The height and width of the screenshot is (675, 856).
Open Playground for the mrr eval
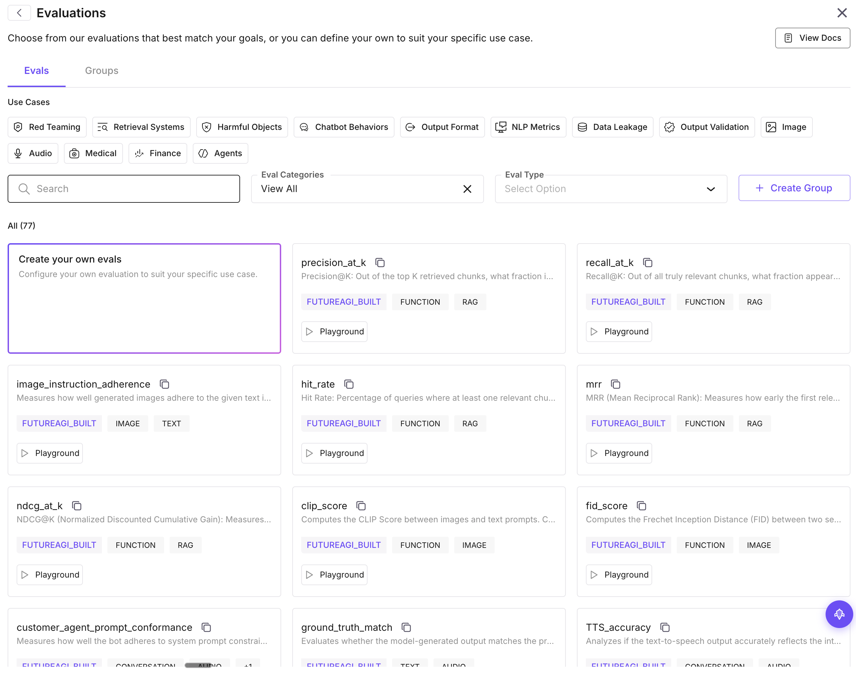pos(618,453)
